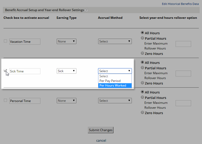Open Personal Time Earning Type dropdown
202x144 pixels.
[67, 100]
